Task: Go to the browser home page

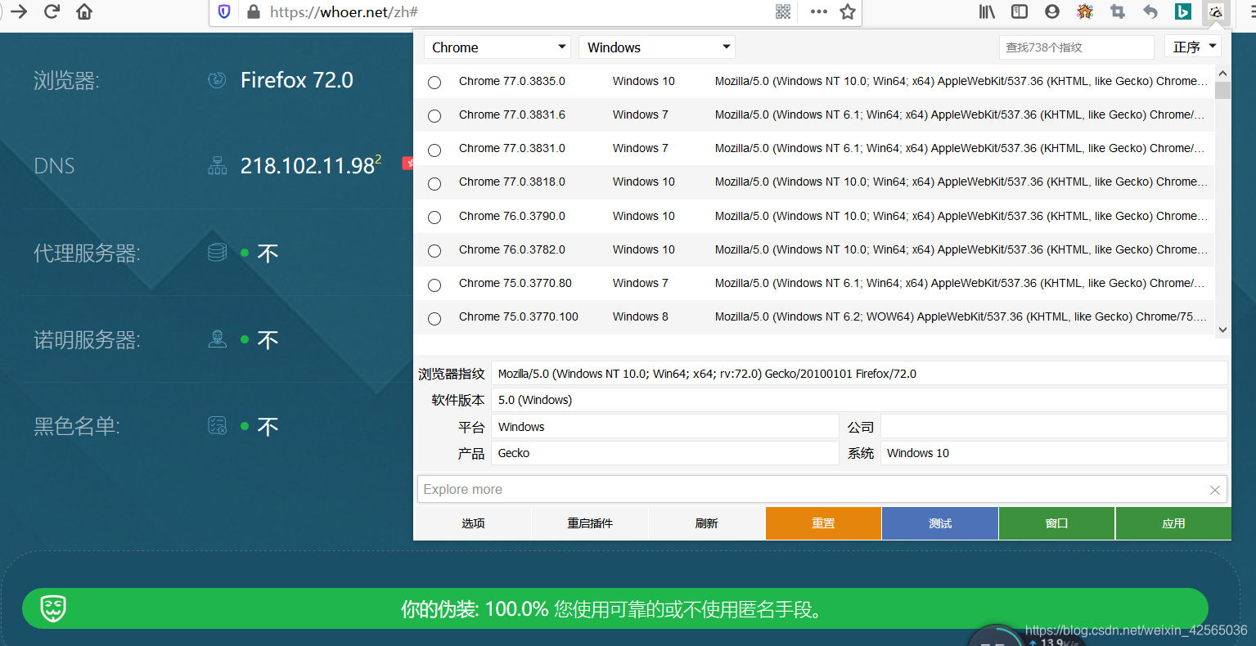Action: coord(84,11)
